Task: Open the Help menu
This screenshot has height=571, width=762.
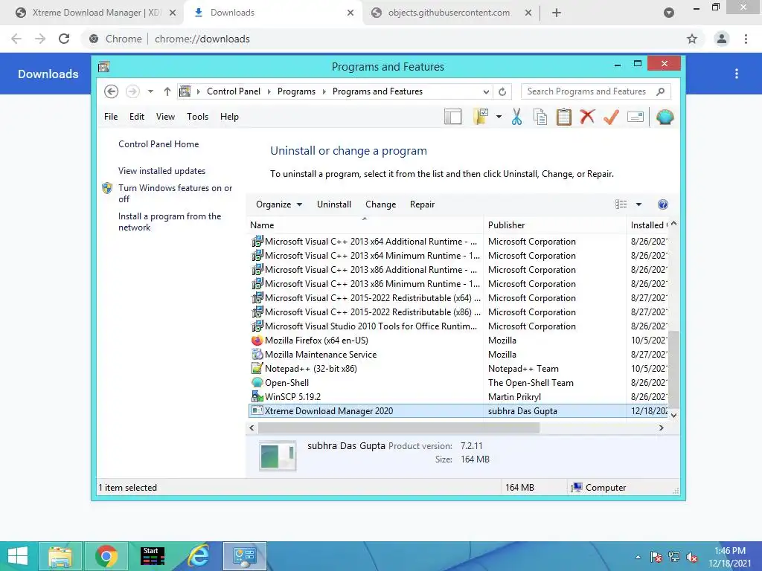Action: (229, 117)
